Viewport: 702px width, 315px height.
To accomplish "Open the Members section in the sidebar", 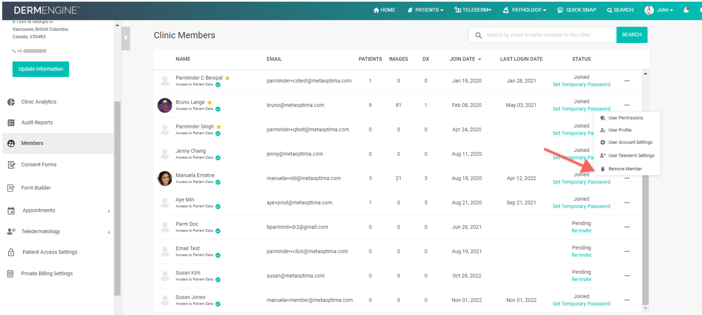I will [58, 143].
